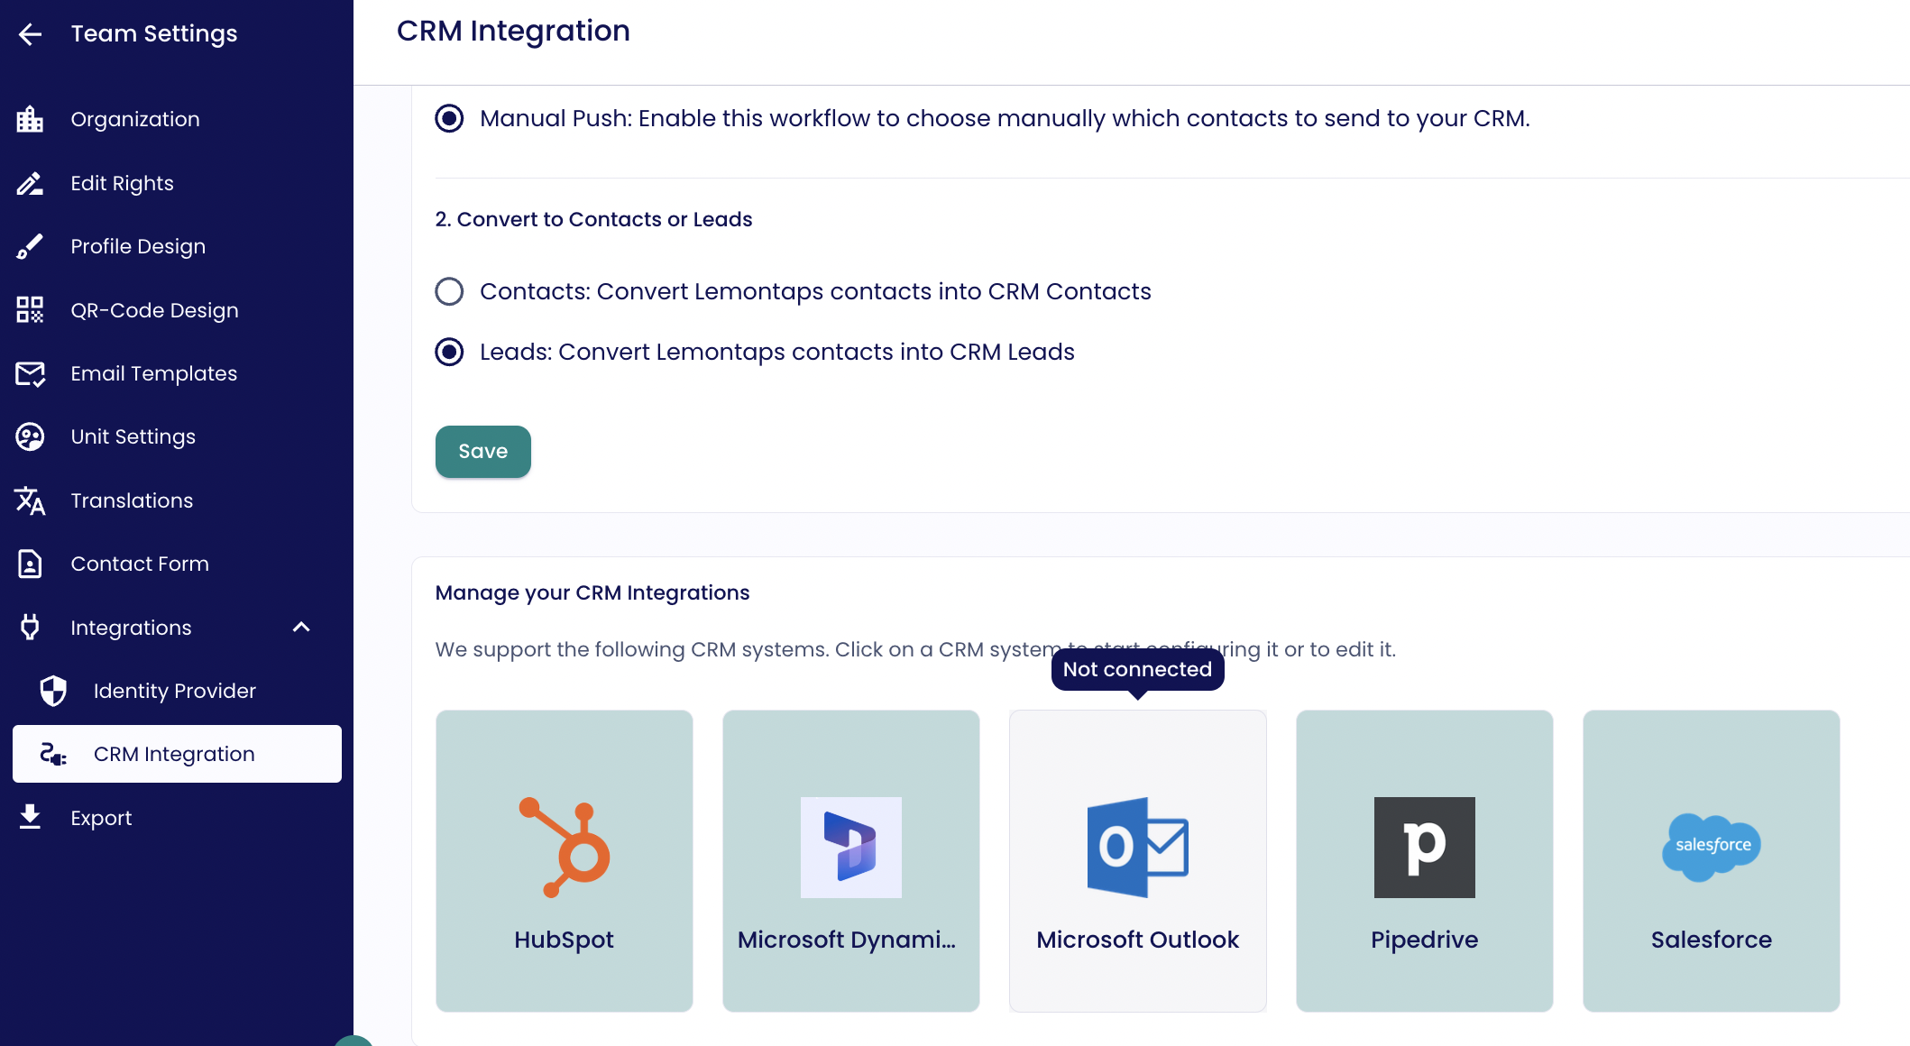Open the Contact Form settings page

pos(140,564)
